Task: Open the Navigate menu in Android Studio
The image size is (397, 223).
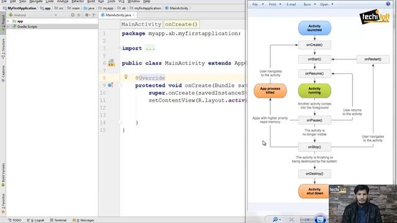Action: click(36, 1)
